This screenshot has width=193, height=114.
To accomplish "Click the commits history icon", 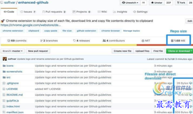I will [x=9, y=41].
